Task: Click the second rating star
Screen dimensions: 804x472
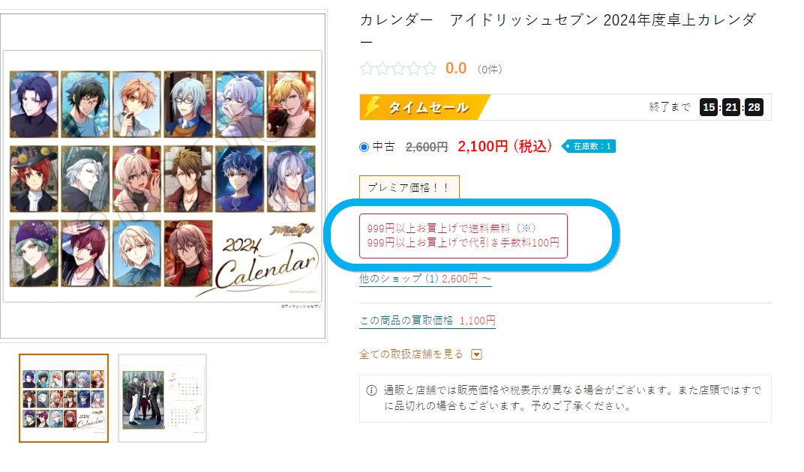Action: pyautogui.click(x=382, y=69)
